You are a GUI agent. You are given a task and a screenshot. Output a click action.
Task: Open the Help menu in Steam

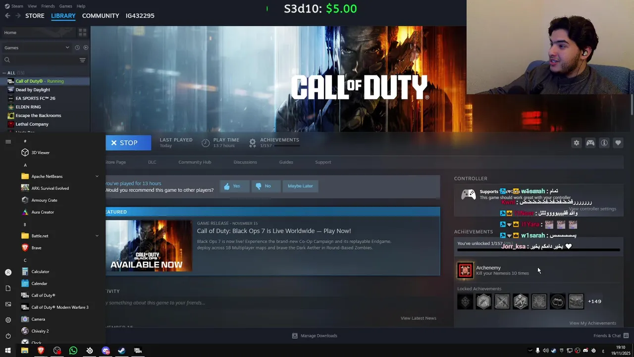point(81,6)
